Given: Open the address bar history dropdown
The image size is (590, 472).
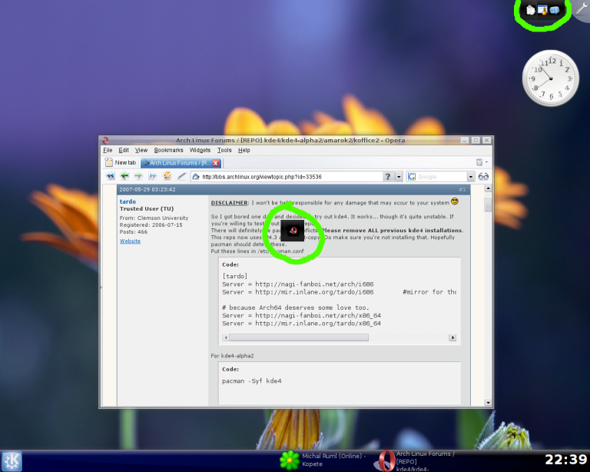Looking at the screenshot, I should tap(399, 177).
